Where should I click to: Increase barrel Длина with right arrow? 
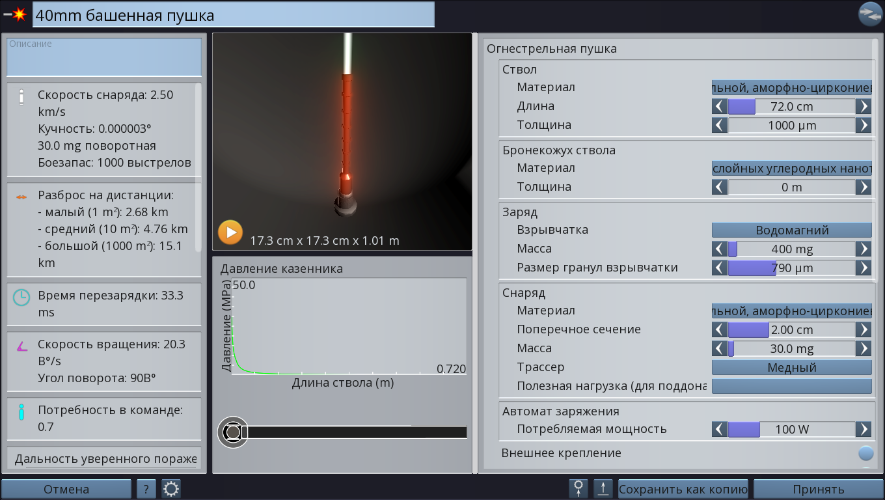point(863,106)
